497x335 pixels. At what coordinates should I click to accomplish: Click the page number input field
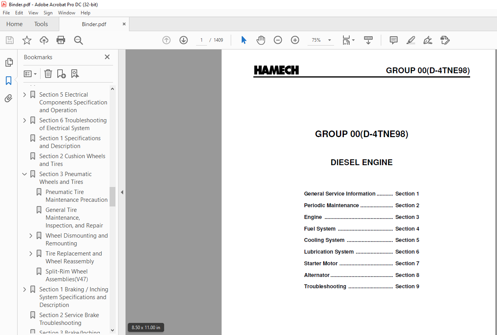tap(202, 40)
